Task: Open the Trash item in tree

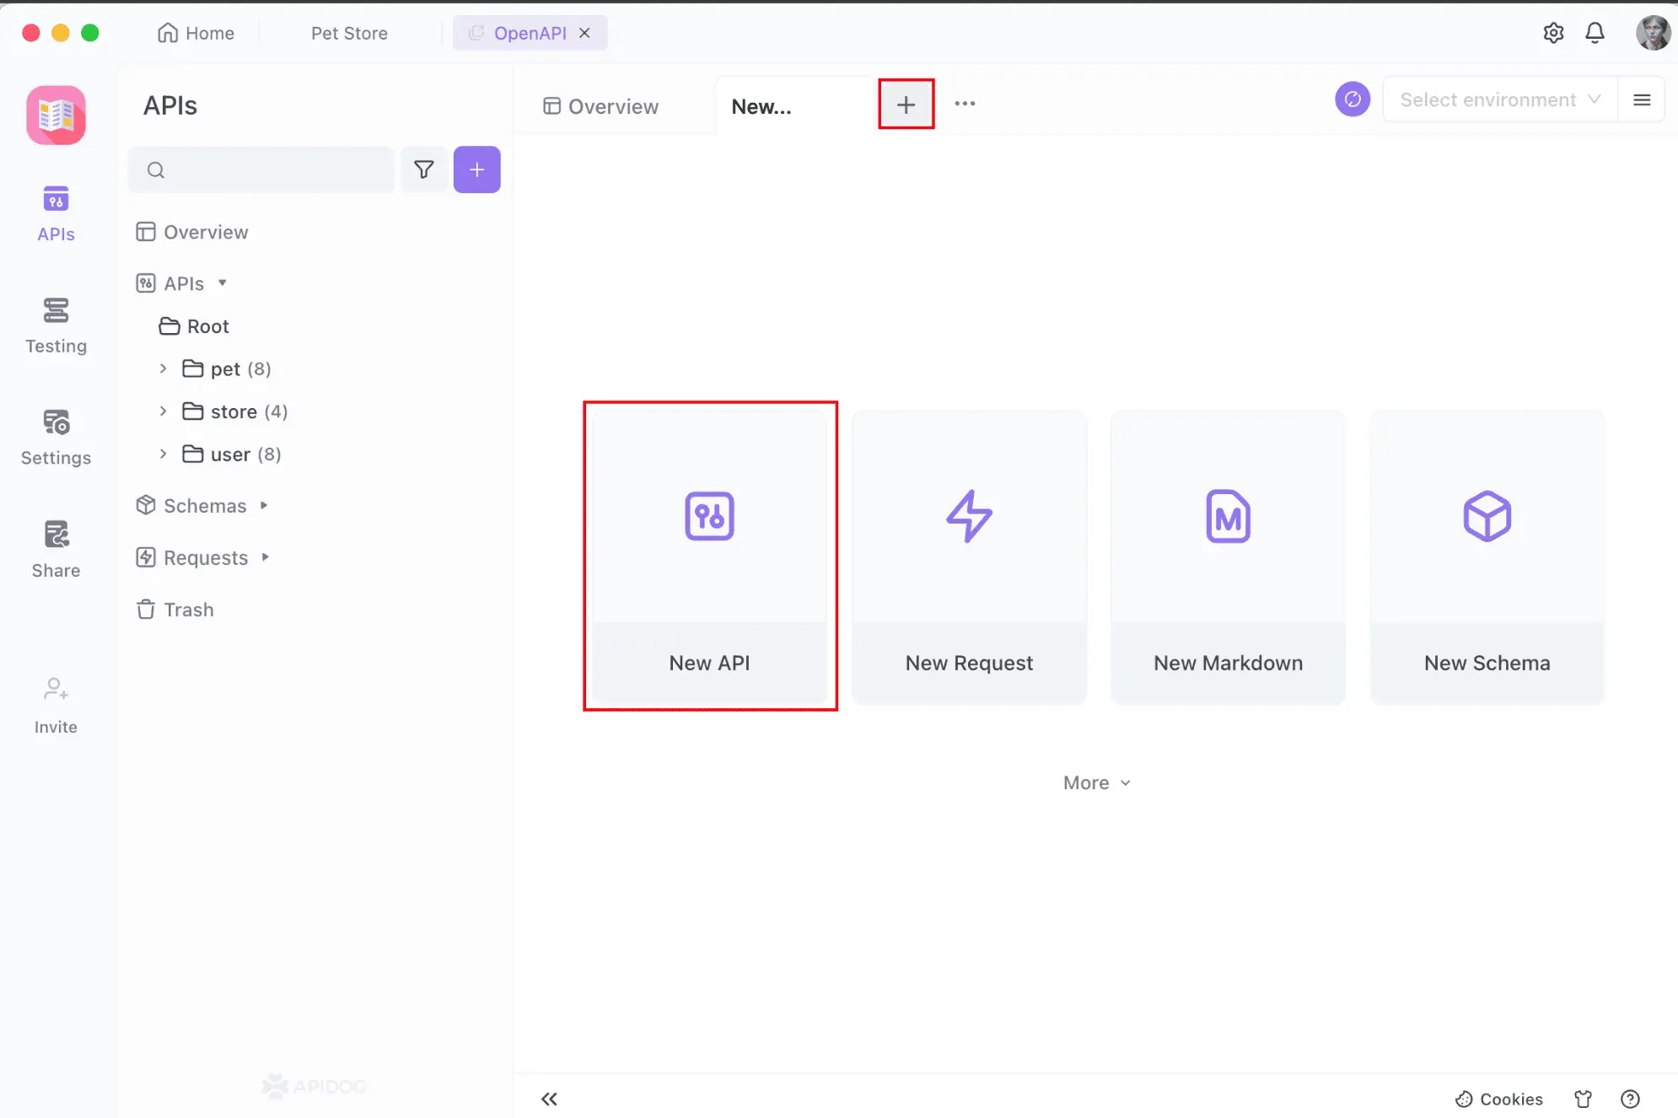Action: (x=188, y=610)
